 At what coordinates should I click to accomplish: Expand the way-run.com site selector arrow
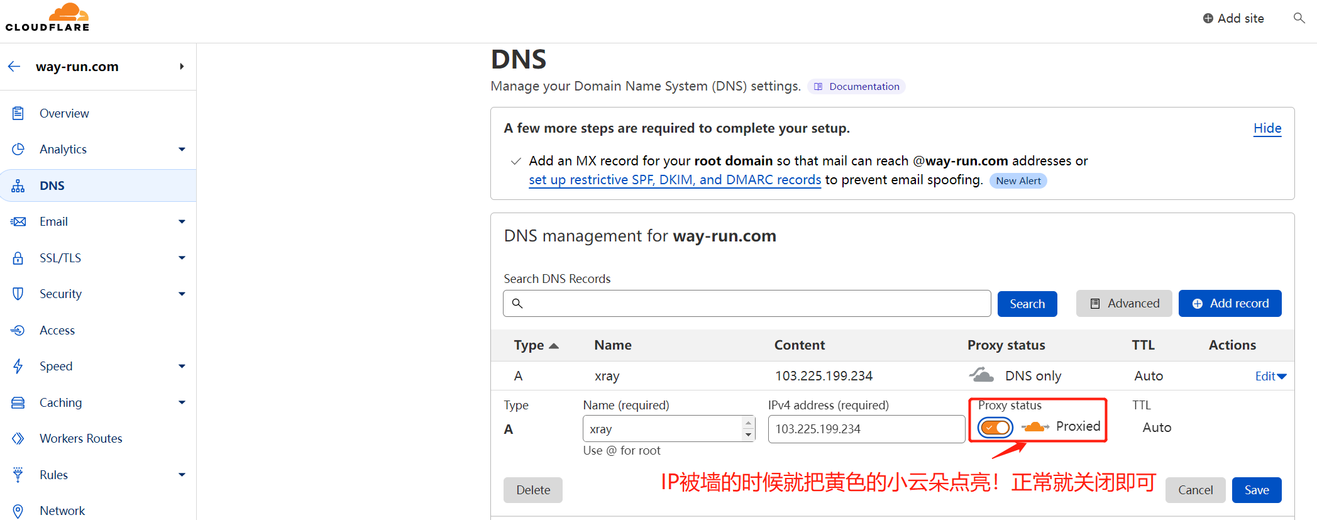[182, 66]
